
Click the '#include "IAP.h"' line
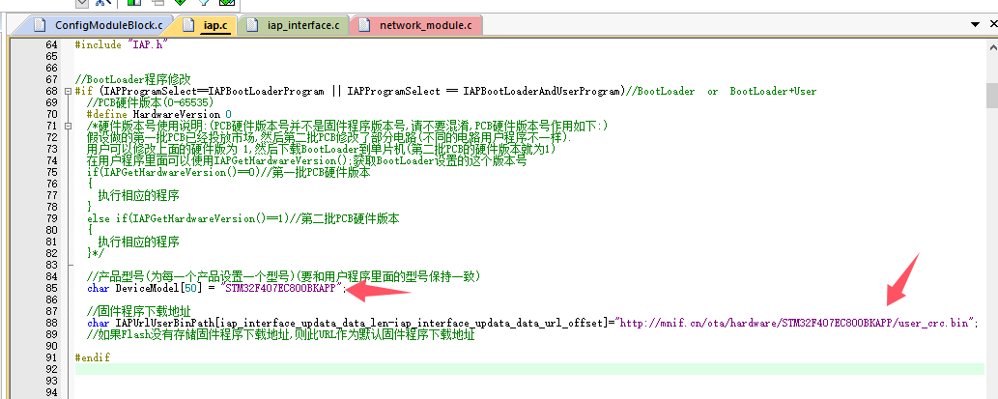[121, 45]
